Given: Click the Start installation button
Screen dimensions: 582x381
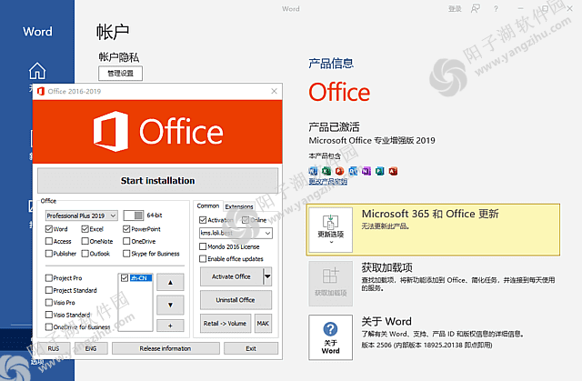Looking at the screenshot, I should tap(157, 181).
